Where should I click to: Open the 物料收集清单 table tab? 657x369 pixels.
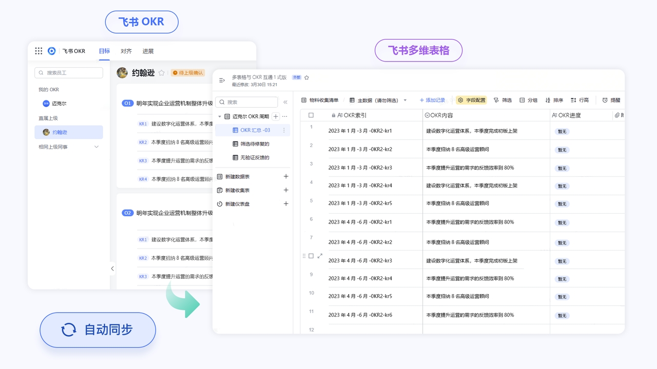pyautogui.click(x=320, y=100)
